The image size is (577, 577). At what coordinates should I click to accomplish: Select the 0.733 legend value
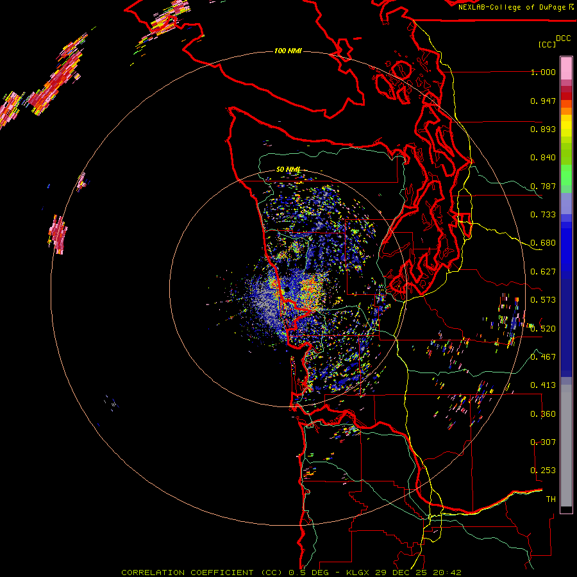(543, 215)
